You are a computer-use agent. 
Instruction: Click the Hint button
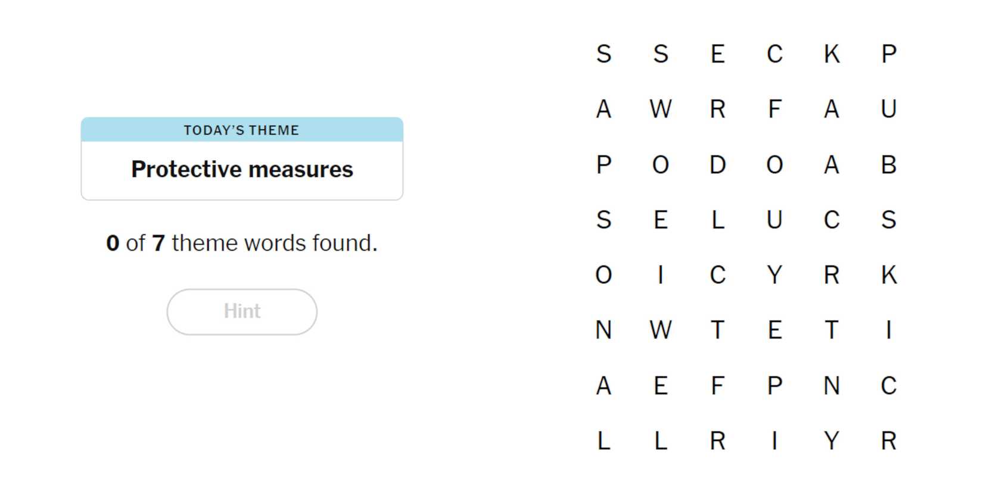pyautogui.click(x=242, y=312)
